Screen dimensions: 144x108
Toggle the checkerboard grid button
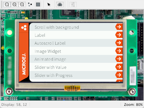38,4
